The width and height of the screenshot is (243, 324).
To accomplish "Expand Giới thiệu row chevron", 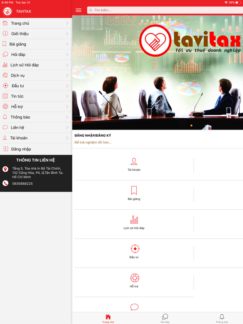I will click(x=67, y=34).
